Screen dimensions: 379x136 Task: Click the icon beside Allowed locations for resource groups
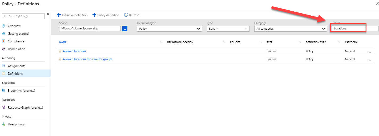(x=60, y=59)
